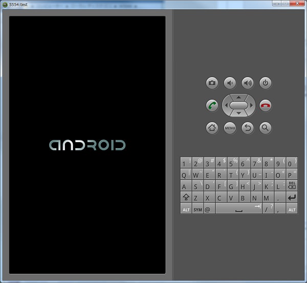Click the Z key
This screenshot has height=283, width=307.
pyautogui.click(x=198, y=197)
